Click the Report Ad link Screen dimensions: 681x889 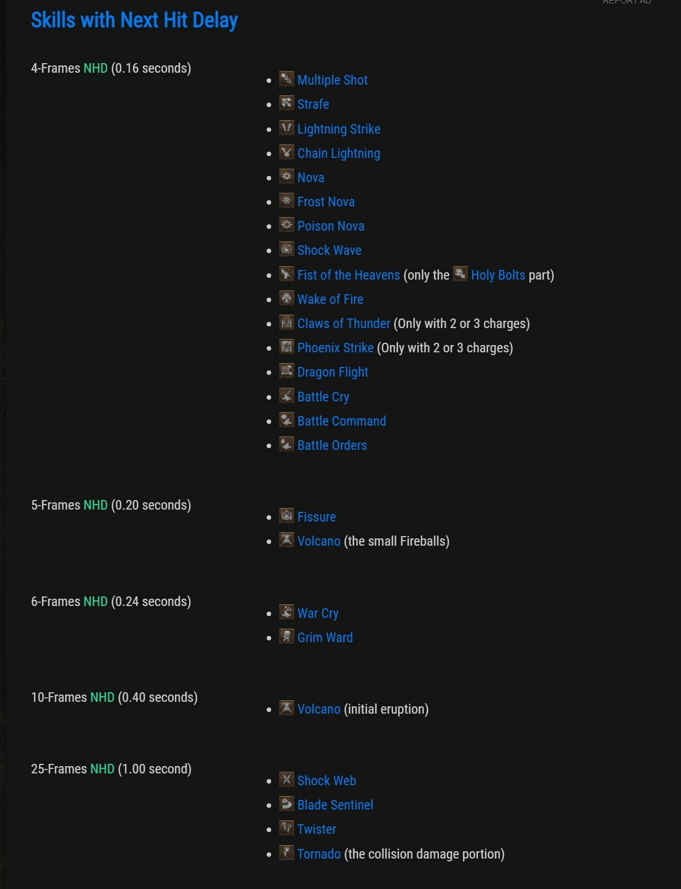[x=626, y=2]
